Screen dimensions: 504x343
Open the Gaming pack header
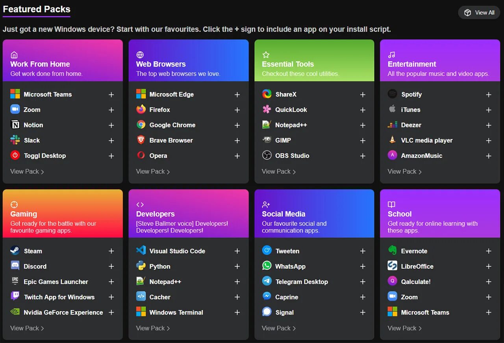[63, 214]
